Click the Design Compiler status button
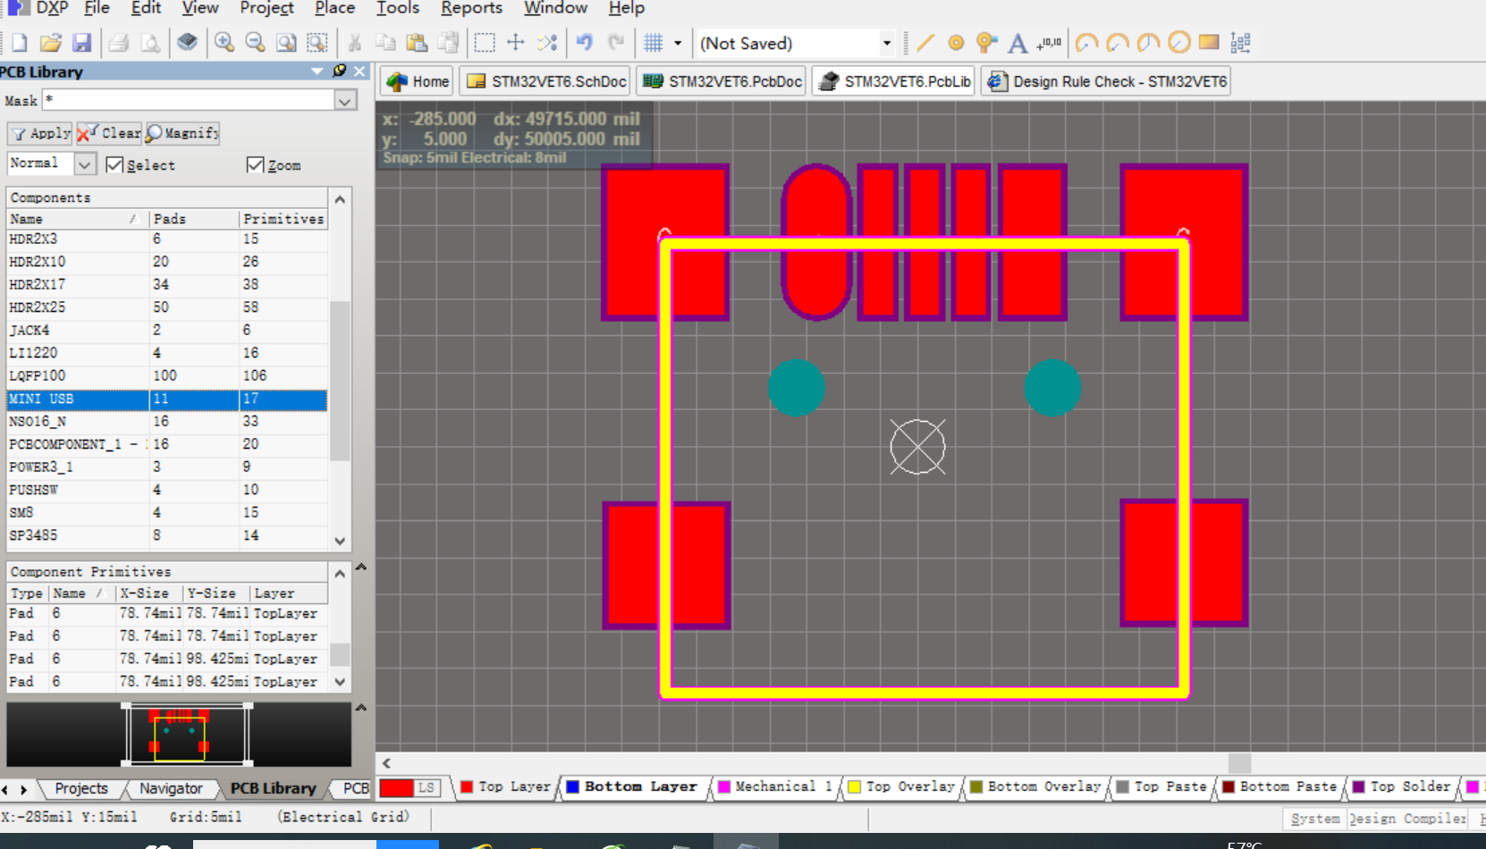 click(x=1407, y=819)
